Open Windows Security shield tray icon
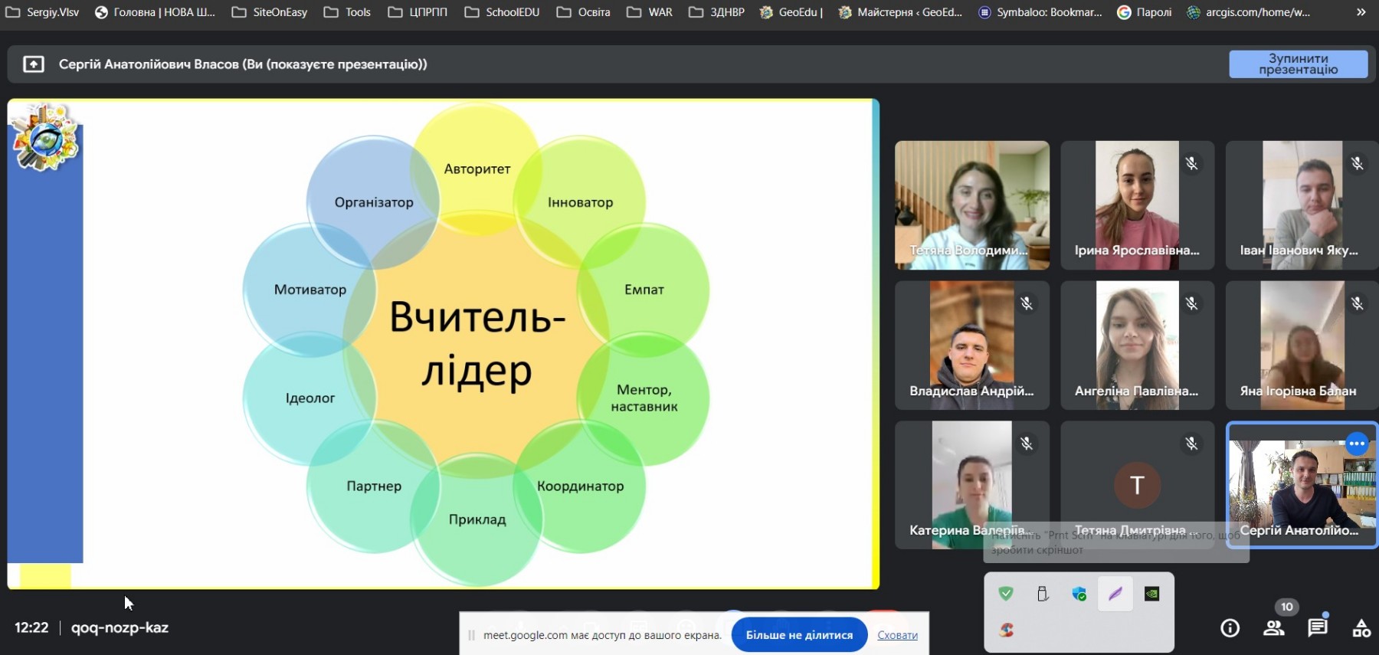 coord(1079,594)
